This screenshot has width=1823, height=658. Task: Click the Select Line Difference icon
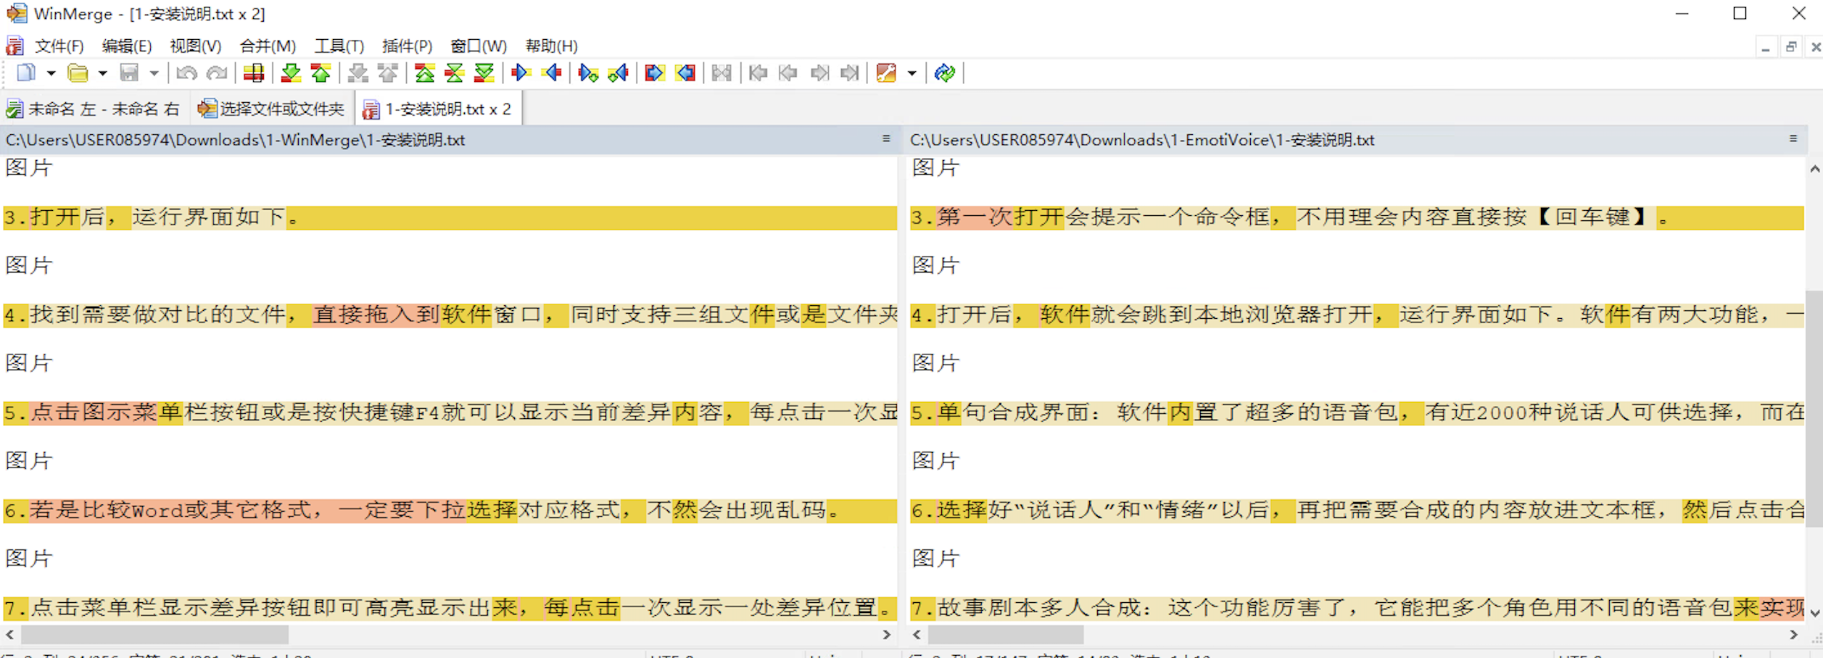coord(254,72)
